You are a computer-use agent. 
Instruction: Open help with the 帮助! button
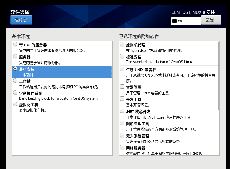[x=211, y=20]
